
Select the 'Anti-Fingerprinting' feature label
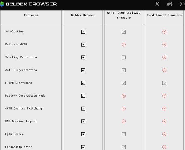point(21,70)
